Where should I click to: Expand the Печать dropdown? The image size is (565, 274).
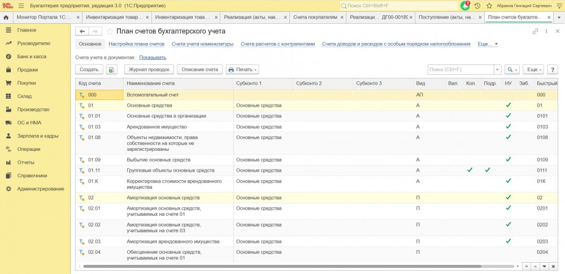tap(242, 69)
